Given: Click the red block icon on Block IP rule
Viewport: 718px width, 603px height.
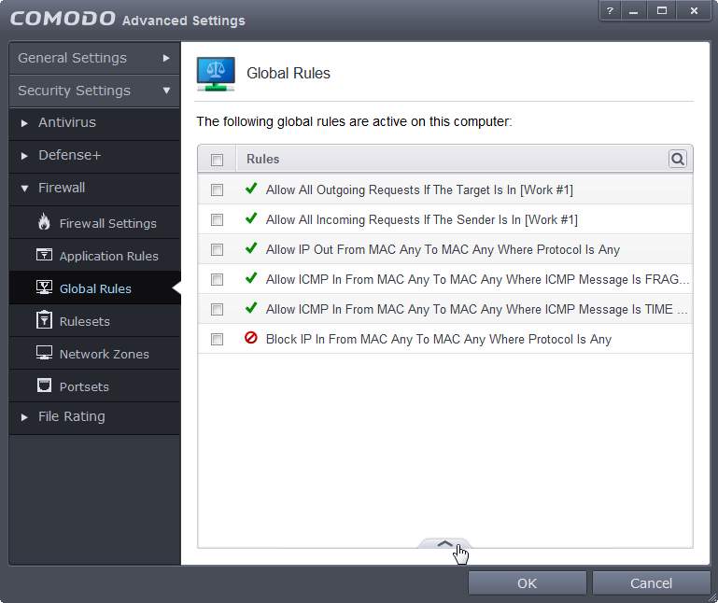Looking at the screenshot, I should pyautogui.click(x=251, y=339).
